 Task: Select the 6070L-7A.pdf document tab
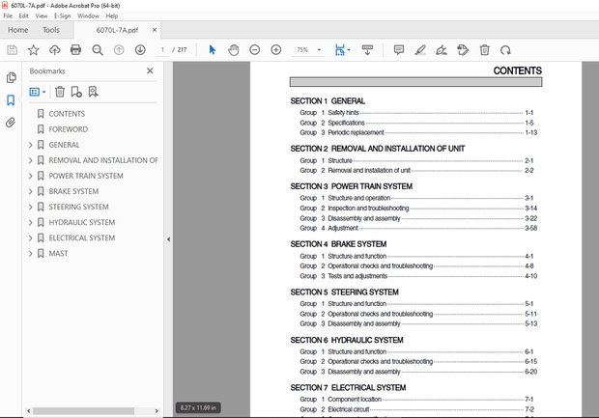click(x=117, y=30)
